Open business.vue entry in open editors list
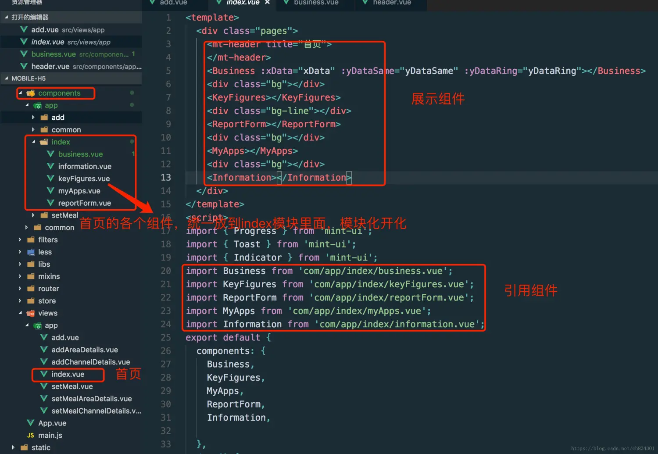The width and height of the screenshot is (658, 454). point(71,54)
